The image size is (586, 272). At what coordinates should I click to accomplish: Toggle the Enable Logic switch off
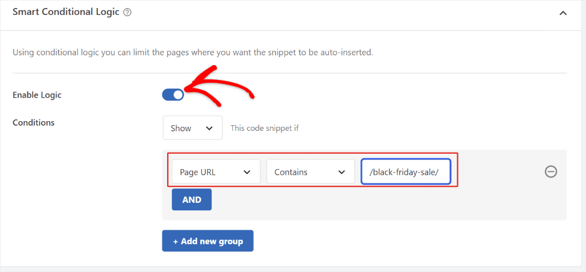[173, 95]
